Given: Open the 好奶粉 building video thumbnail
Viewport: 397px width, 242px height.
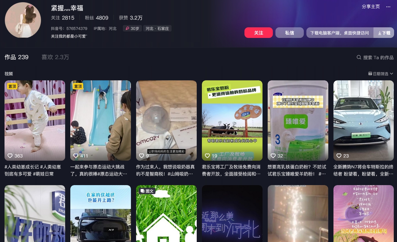Looking at the screenshot, I should click(35, 213).
